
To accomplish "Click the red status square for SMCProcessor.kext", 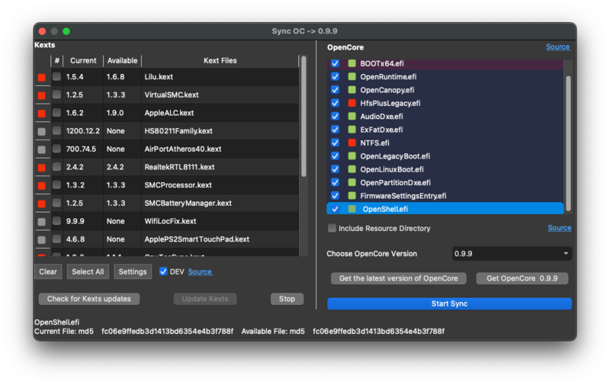I will point(42,185).
